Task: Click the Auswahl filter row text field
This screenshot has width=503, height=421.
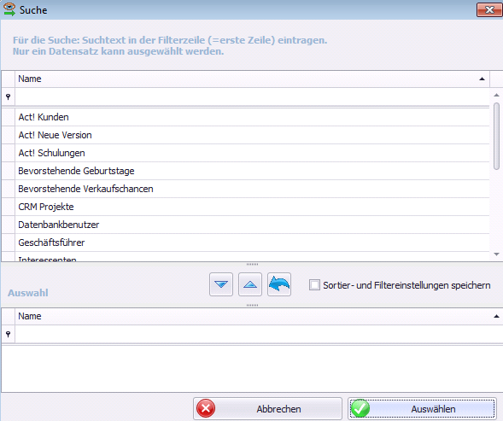Action: pos(259,335)
